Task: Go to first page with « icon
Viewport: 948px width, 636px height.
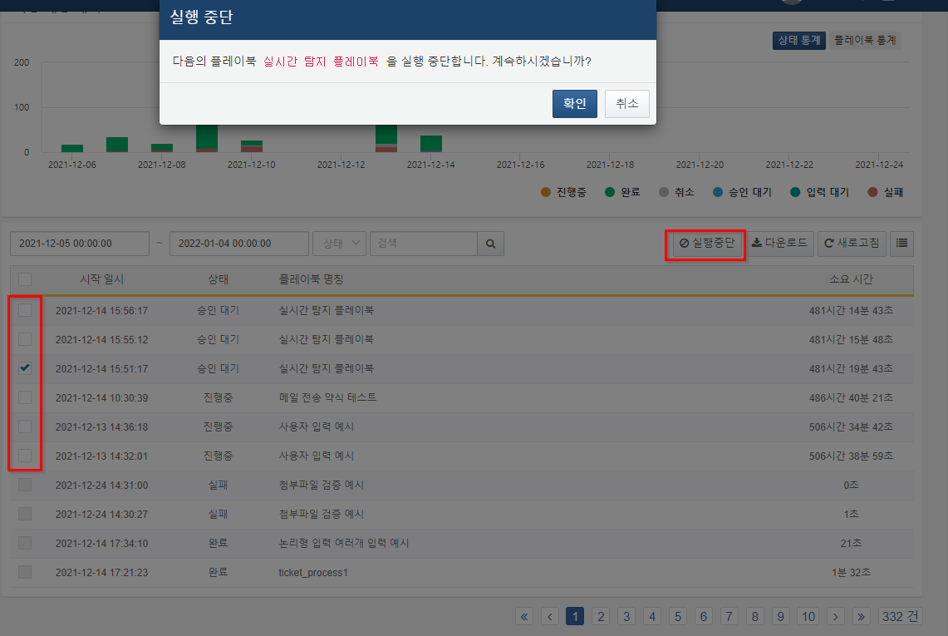Action: point(524,616)
